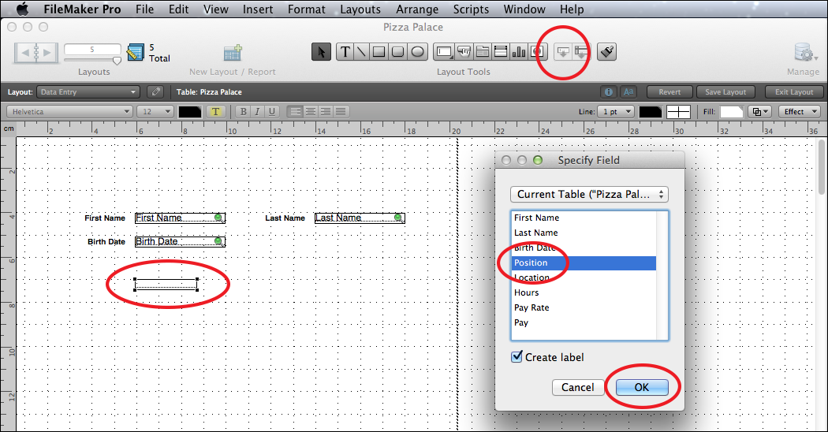828x432 pixels.
Task: Open the Layout Data Entry dropdown
Action: coord(88,92)
